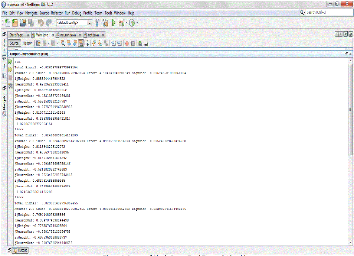354x256 pixels.
Task: Run the project with green play icon
Action: click(x=114, y=23)
